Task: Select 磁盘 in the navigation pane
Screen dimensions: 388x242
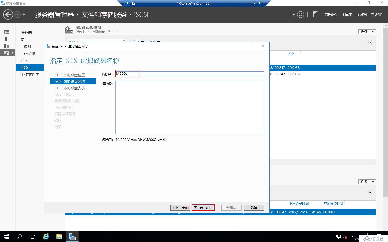Action: tap(27, 47)
